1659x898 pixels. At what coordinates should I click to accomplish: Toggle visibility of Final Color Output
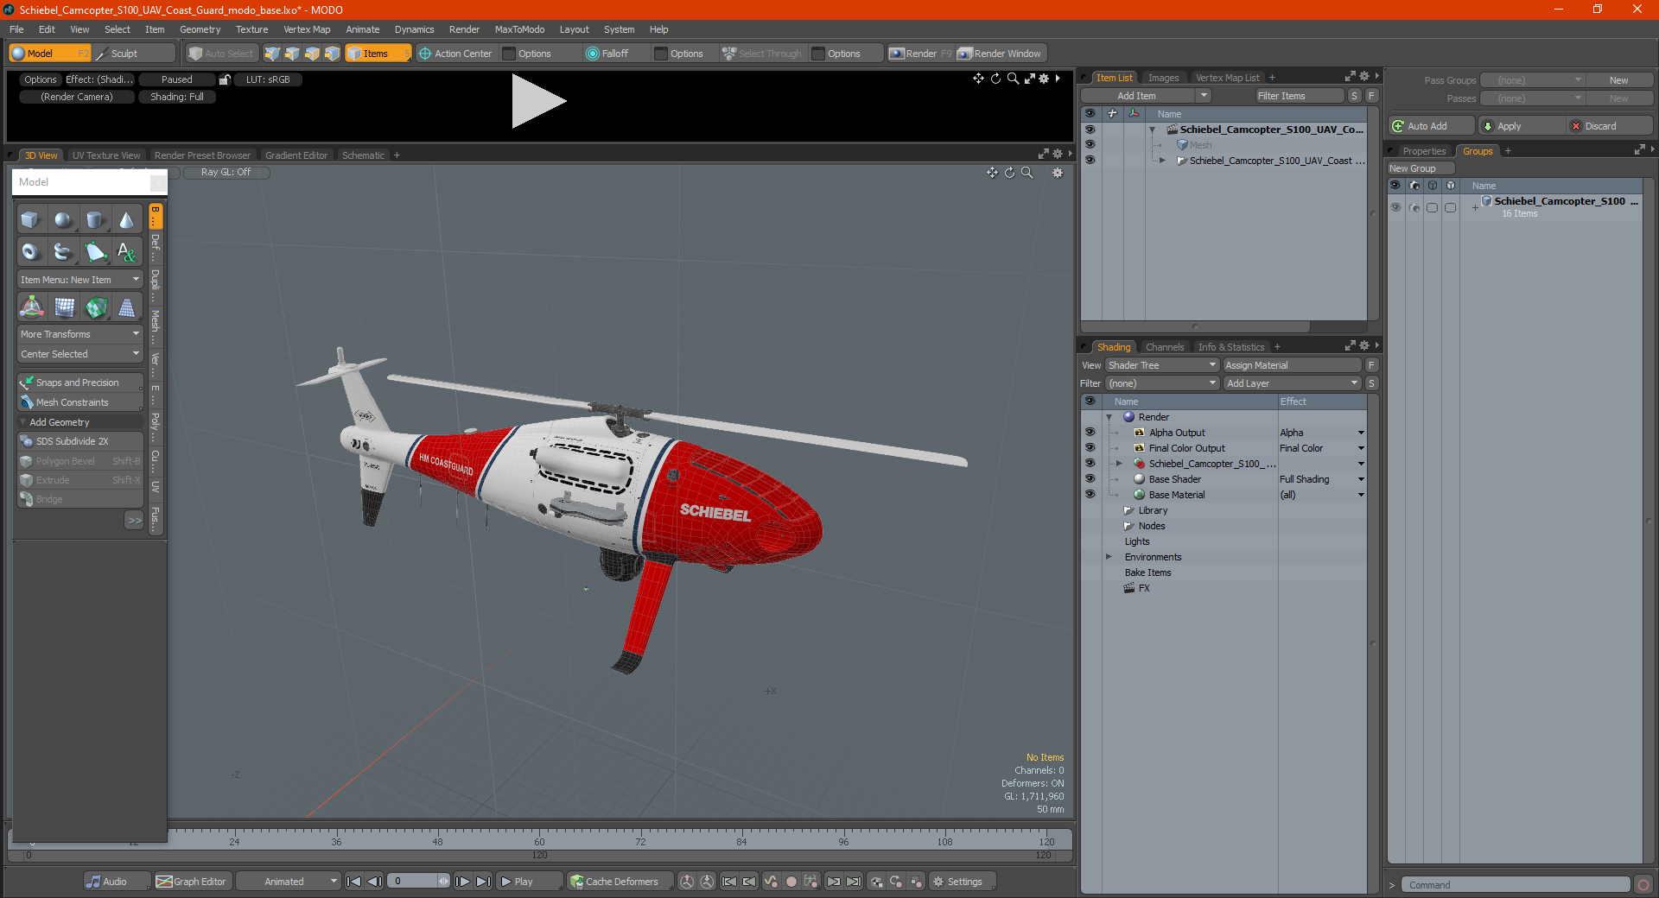1090,448
